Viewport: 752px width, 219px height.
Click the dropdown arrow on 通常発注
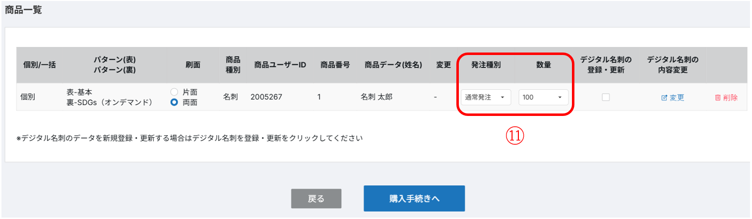[x=502, y=98]
